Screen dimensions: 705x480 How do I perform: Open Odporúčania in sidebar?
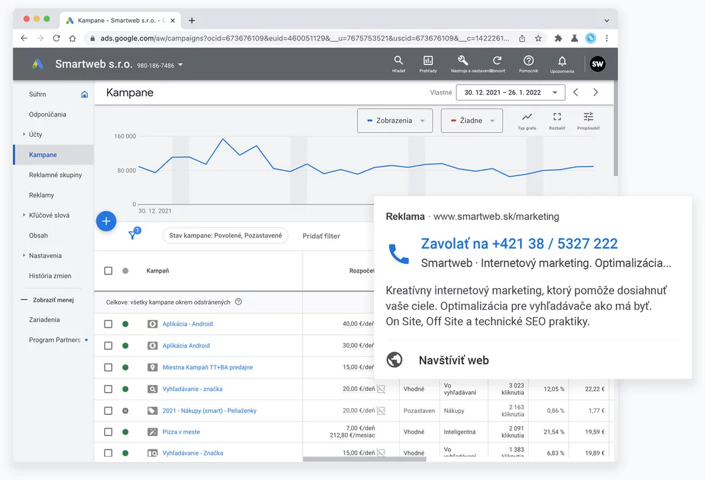(x=48, y=114)
